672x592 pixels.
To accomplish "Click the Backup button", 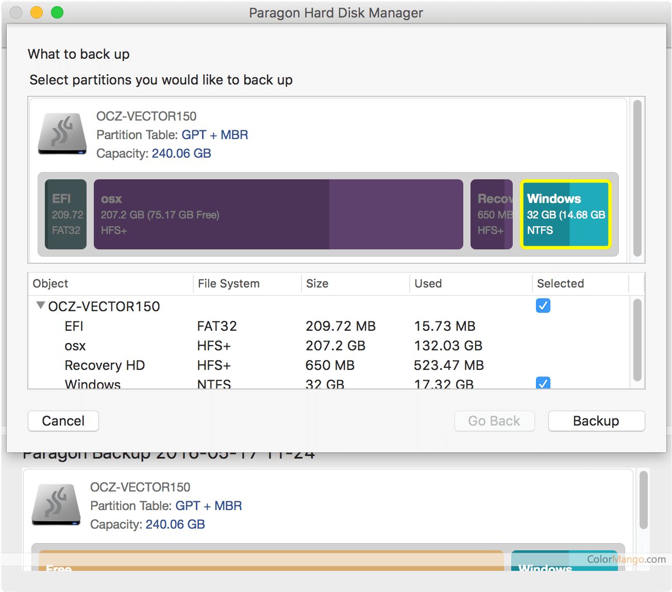I will click(x=596, y=421).
